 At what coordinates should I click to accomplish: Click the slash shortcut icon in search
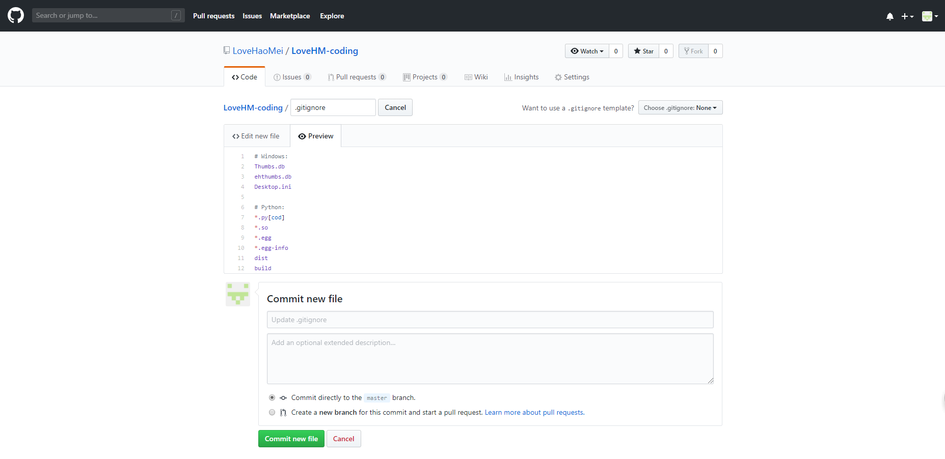(176, 15)
